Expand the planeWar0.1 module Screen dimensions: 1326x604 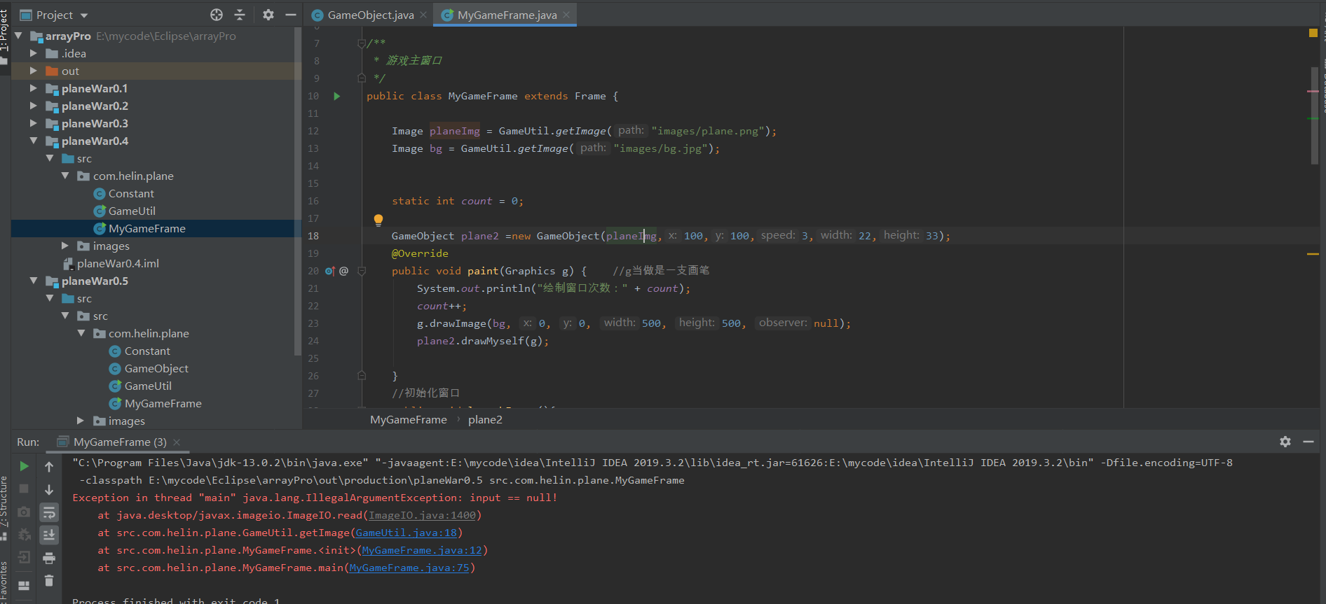pos(34,88)
